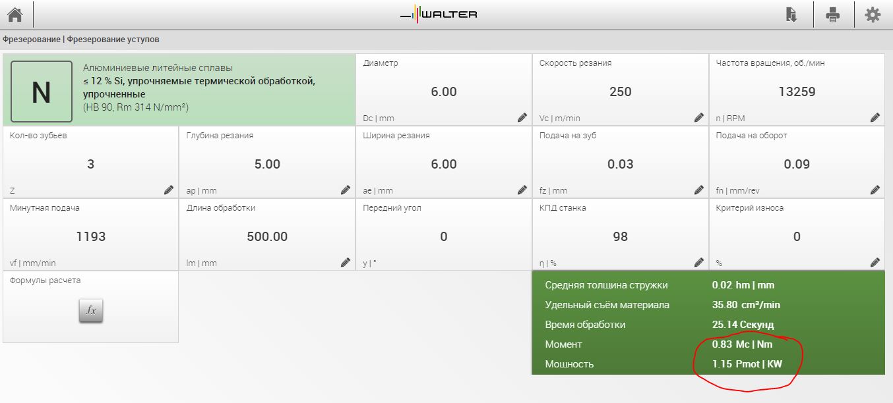Click the Время обработки label
This screenshot has height=403, width=893.
click(585, 325)
